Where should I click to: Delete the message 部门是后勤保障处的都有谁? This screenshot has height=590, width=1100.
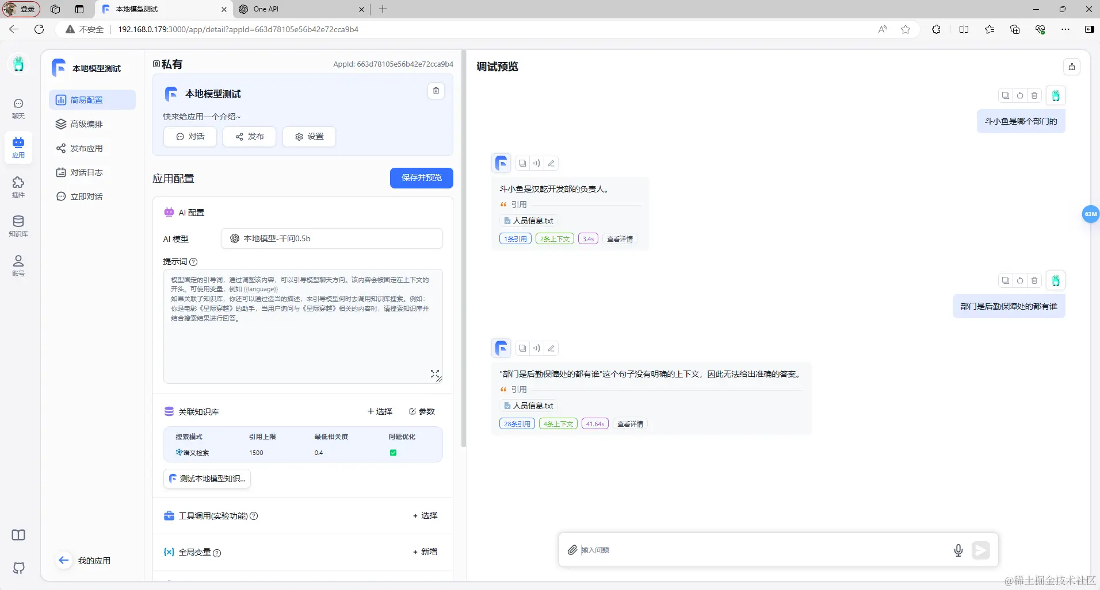click(1034, 280)
